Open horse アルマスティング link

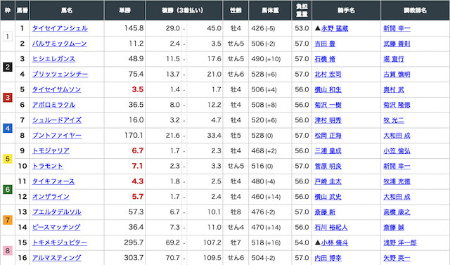(x=56, y=258)
